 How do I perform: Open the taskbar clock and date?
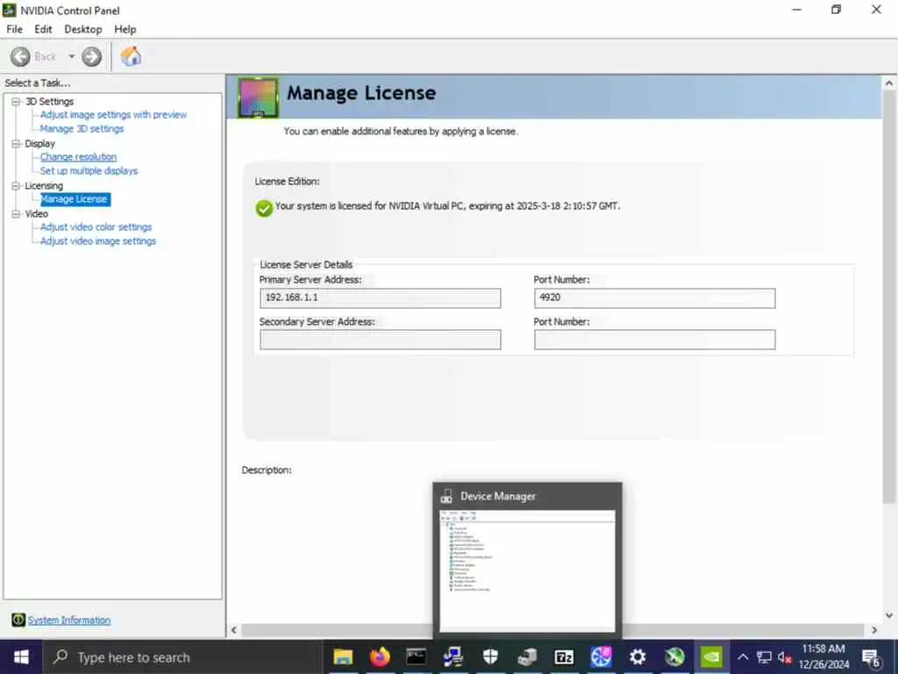pos(823,656)
